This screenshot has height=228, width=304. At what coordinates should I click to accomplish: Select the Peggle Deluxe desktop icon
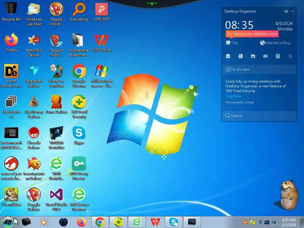pyautogui.click(x=34, y=199)
